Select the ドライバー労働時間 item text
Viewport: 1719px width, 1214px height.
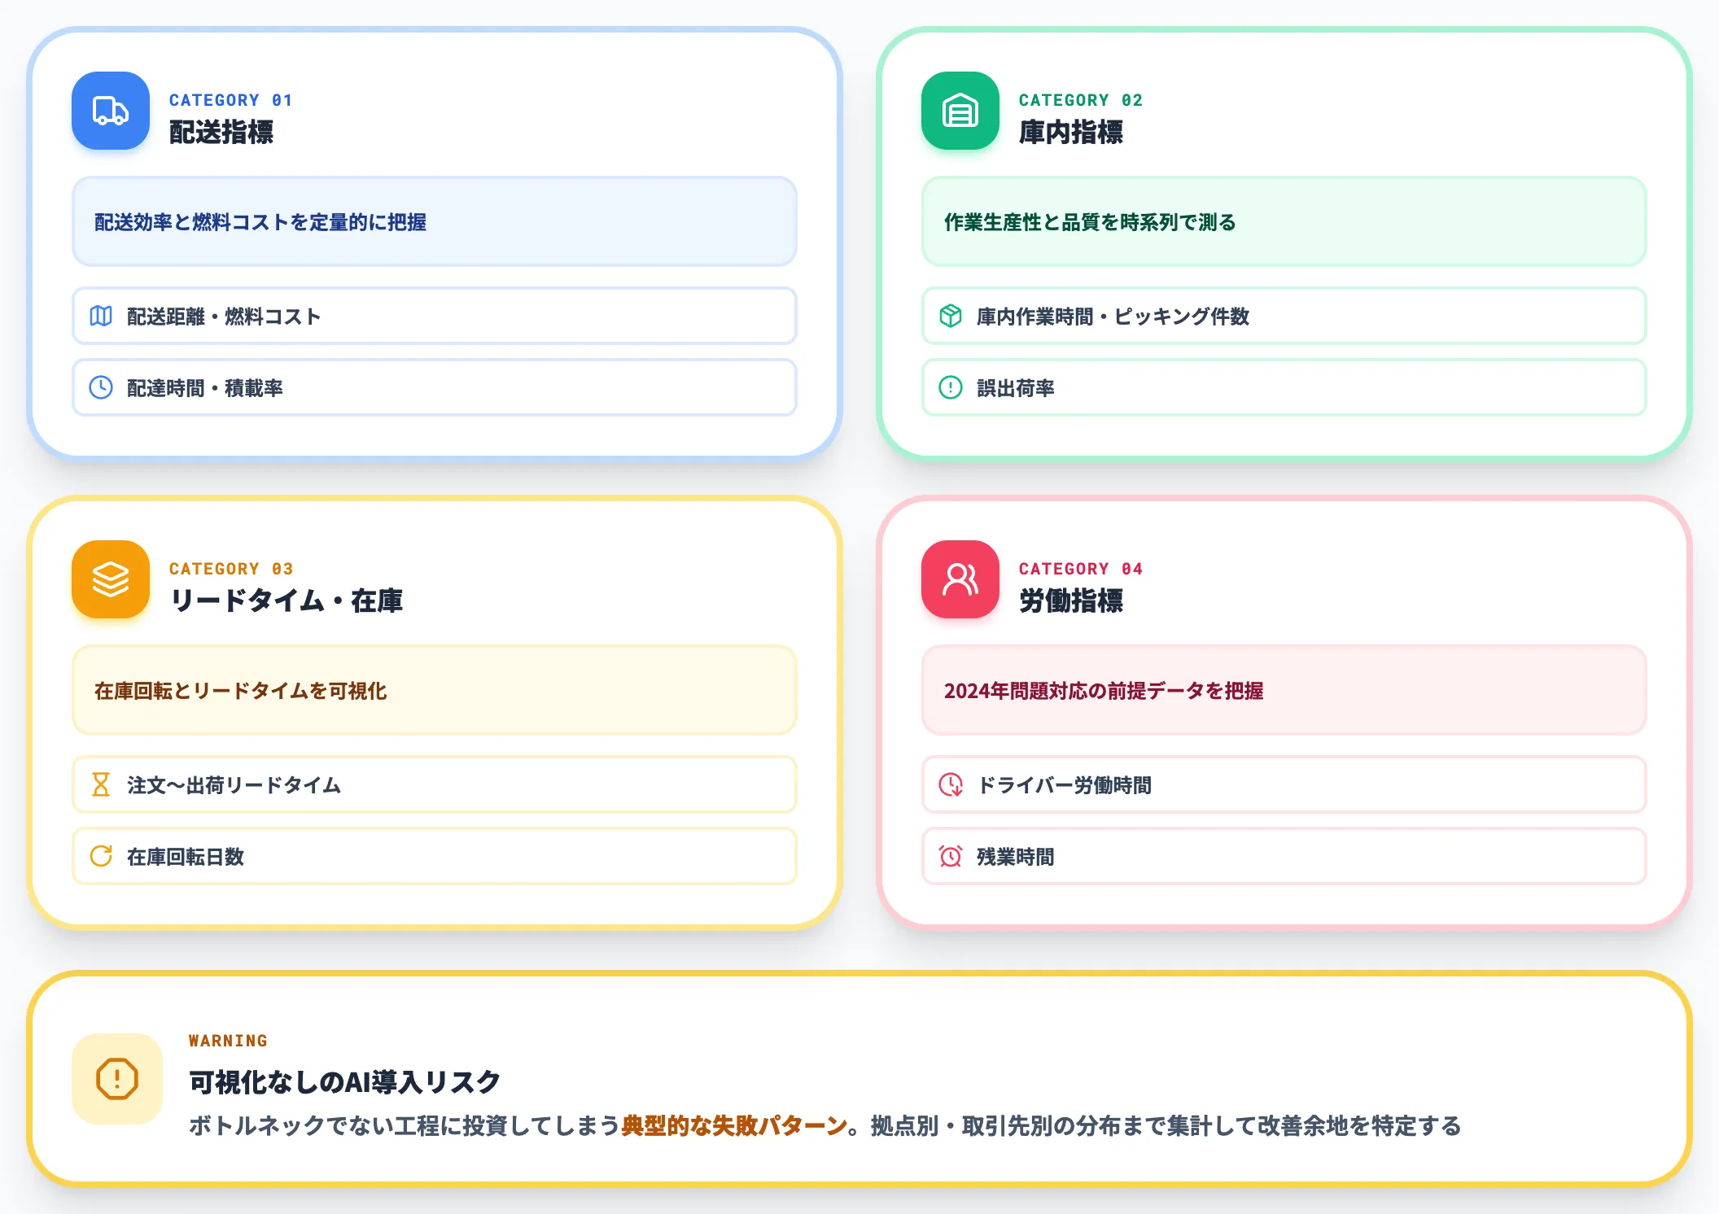tap(1064, 785)
